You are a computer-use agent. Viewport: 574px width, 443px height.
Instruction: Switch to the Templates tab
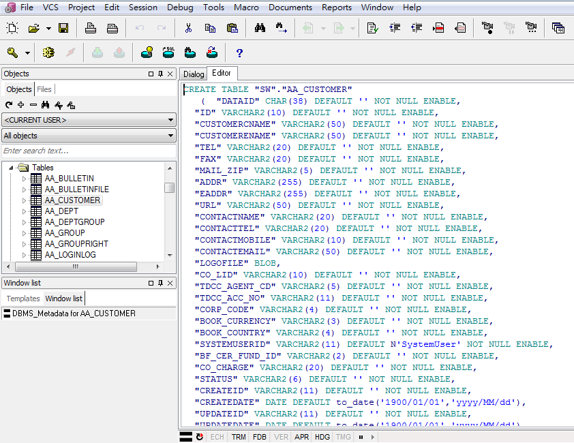click(x=22, y=299)
